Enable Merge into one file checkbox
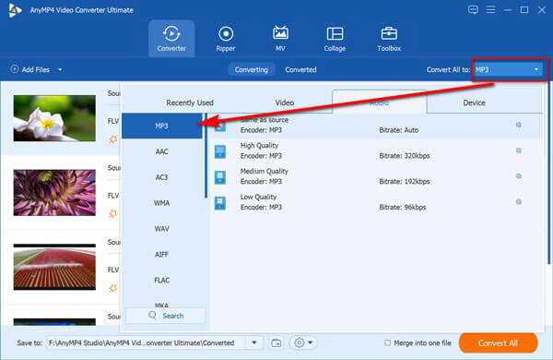 [387, 342]
